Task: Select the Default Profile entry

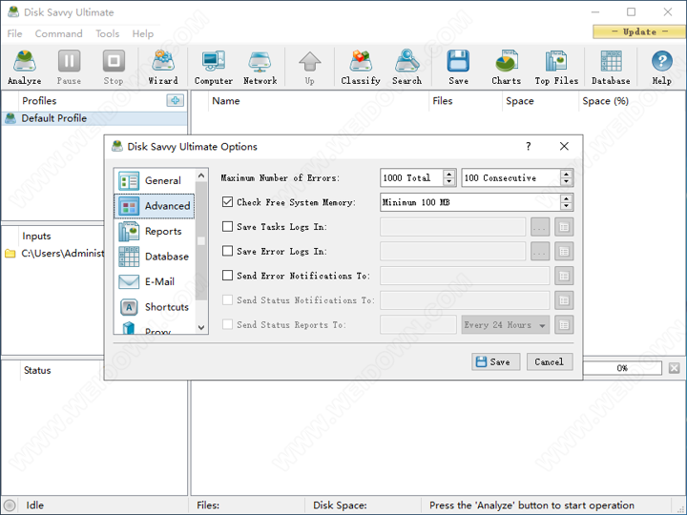Action: pyautogui.click(x=94, y=118)
